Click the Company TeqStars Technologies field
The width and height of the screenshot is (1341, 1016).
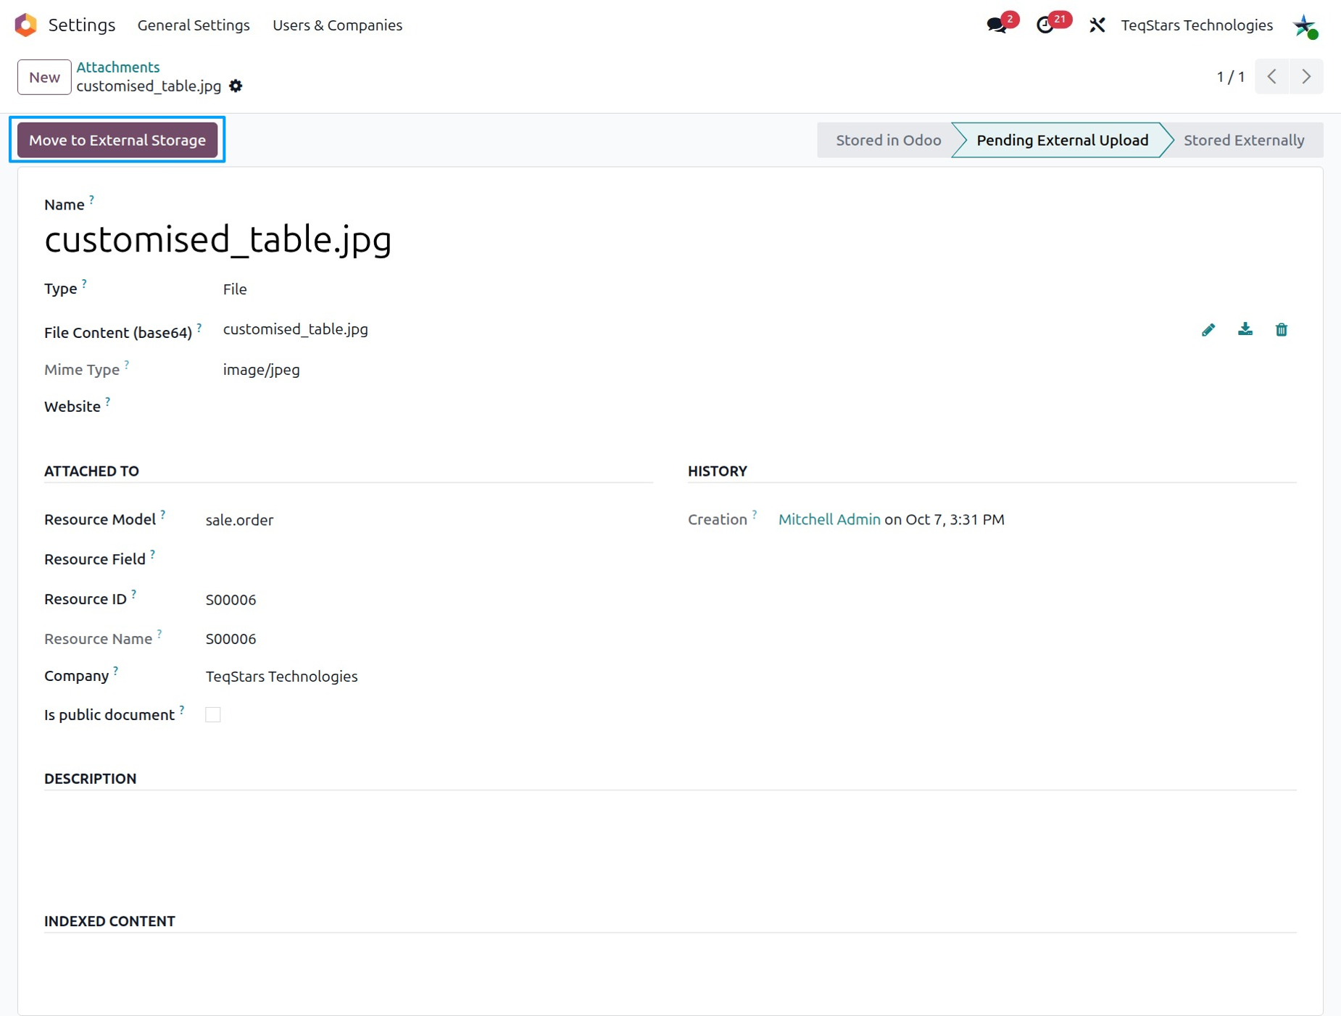(x=281, y=677)
